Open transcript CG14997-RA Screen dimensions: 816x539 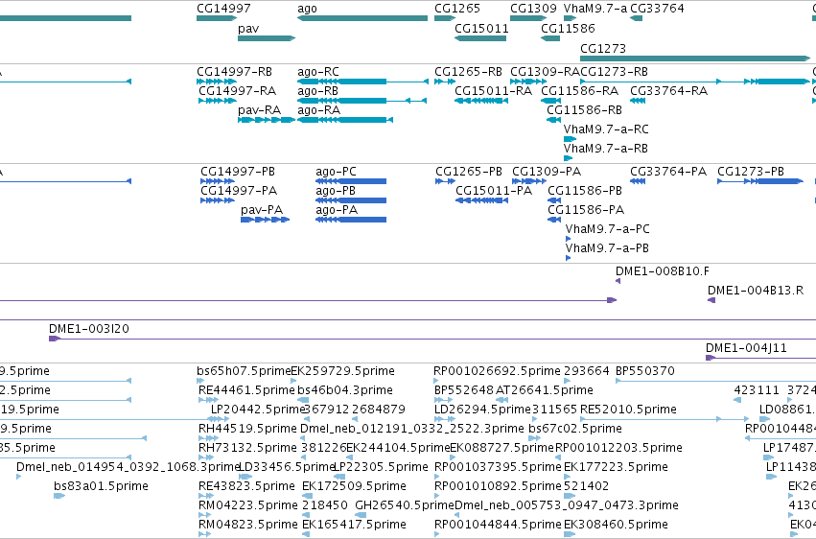coord(237,90)
